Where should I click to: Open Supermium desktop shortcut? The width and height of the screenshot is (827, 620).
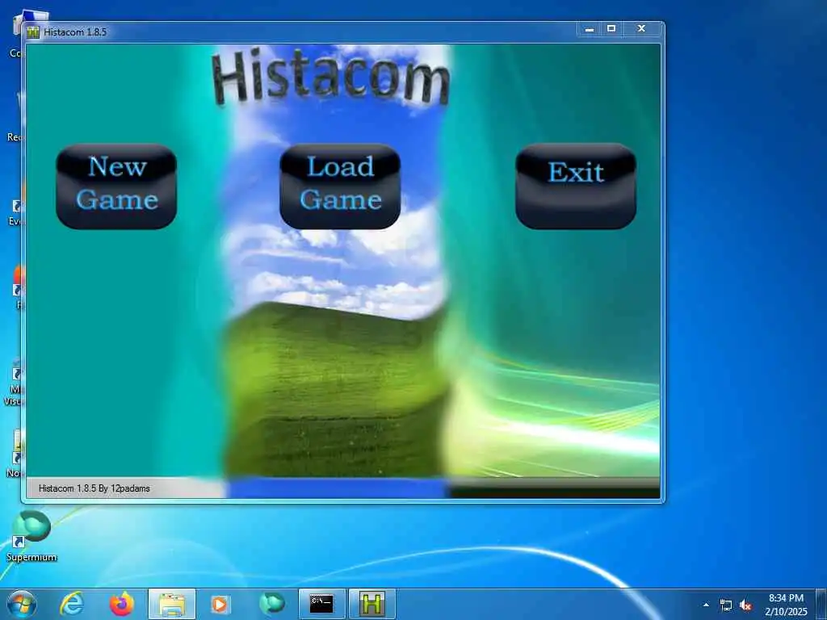pyautogui.click(x=31, y=536)
